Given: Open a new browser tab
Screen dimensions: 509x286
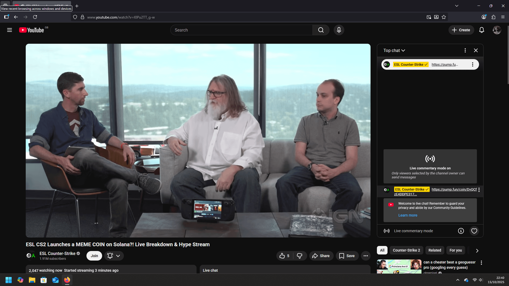Looking at the screenshot, I should pos(77,6).
